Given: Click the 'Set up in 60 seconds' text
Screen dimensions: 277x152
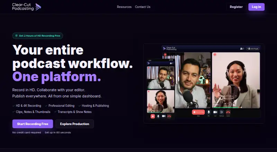Looking at the screenshot, I should click(58, 132).
